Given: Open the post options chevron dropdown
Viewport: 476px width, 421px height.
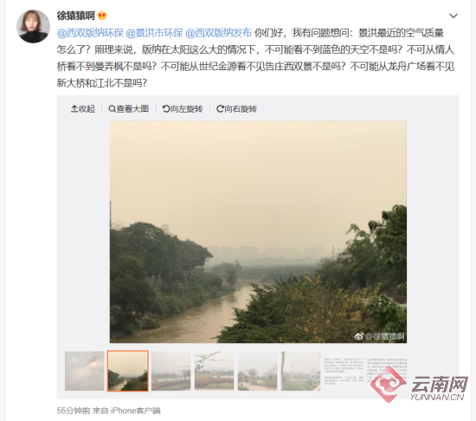Looking at the screenshot, I should [453, 16].
